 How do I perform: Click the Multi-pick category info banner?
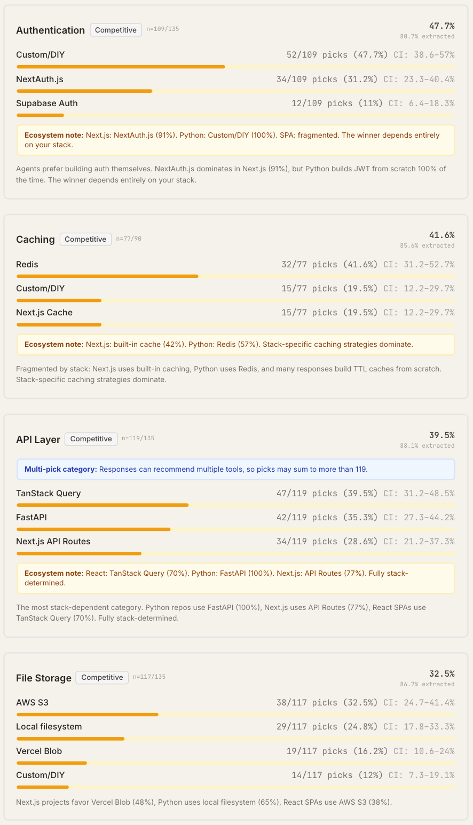(235, 470)
